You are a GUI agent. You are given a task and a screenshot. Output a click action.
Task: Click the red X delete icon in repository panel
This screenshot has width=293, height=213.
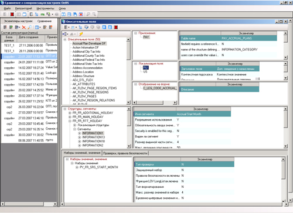[24, 28]
